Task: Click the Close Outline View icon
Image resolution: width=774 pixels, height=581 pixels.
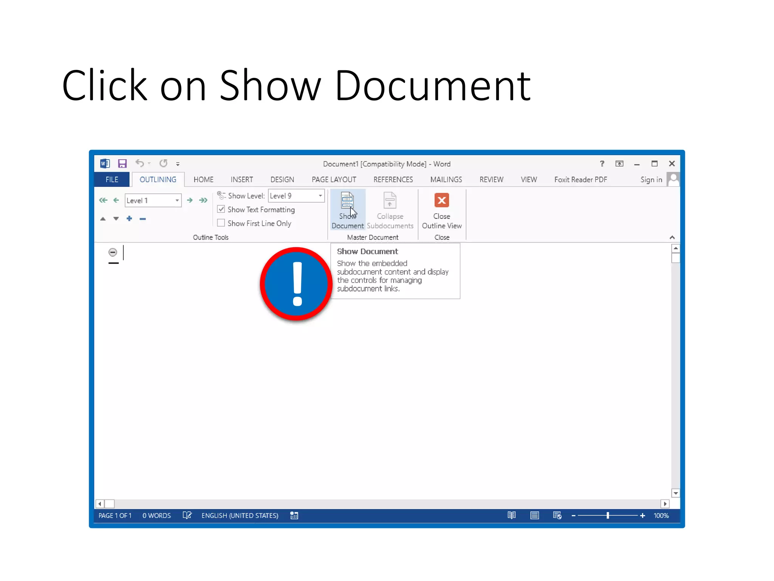Action: pyautogui.click(x=441, y=200)
